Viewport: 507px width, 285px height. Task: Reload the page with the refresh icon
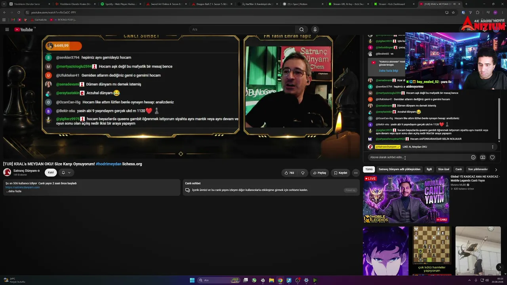click(19, 12)
